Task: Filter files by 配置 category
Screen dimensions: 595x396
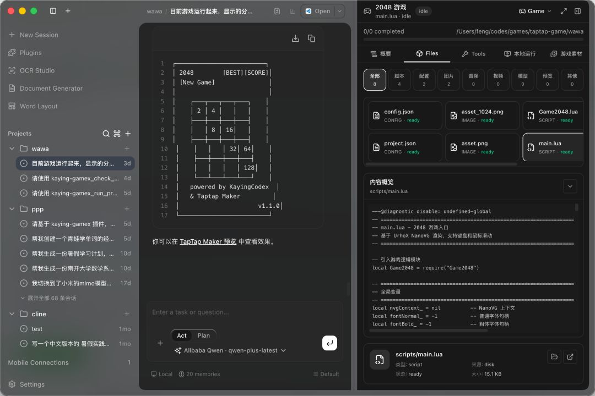Action: click(424, 80)
